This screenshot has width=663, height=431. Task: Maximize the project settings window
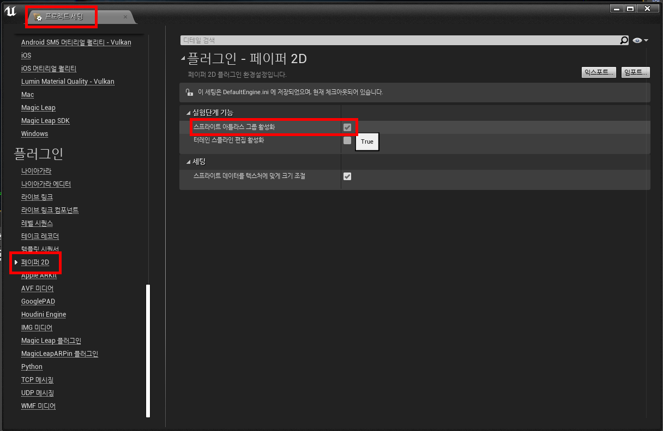(x=630, y=9)
